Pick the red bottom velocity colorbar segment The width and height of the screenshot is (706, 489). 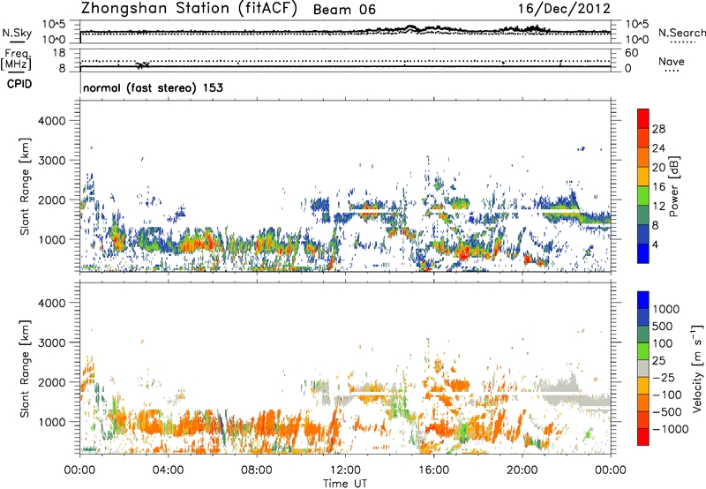tap(643, 437)
